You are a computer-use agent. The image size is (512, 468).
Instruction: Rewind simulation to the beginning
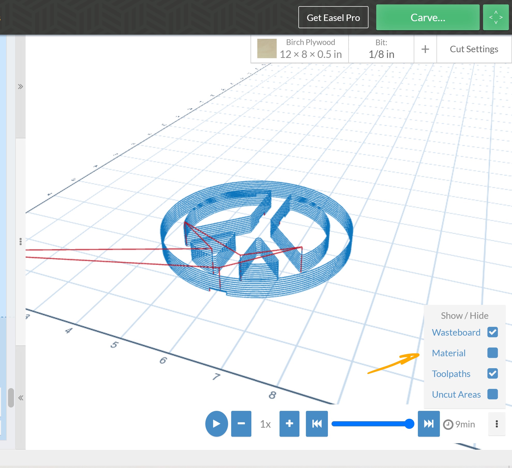point(317,424)
